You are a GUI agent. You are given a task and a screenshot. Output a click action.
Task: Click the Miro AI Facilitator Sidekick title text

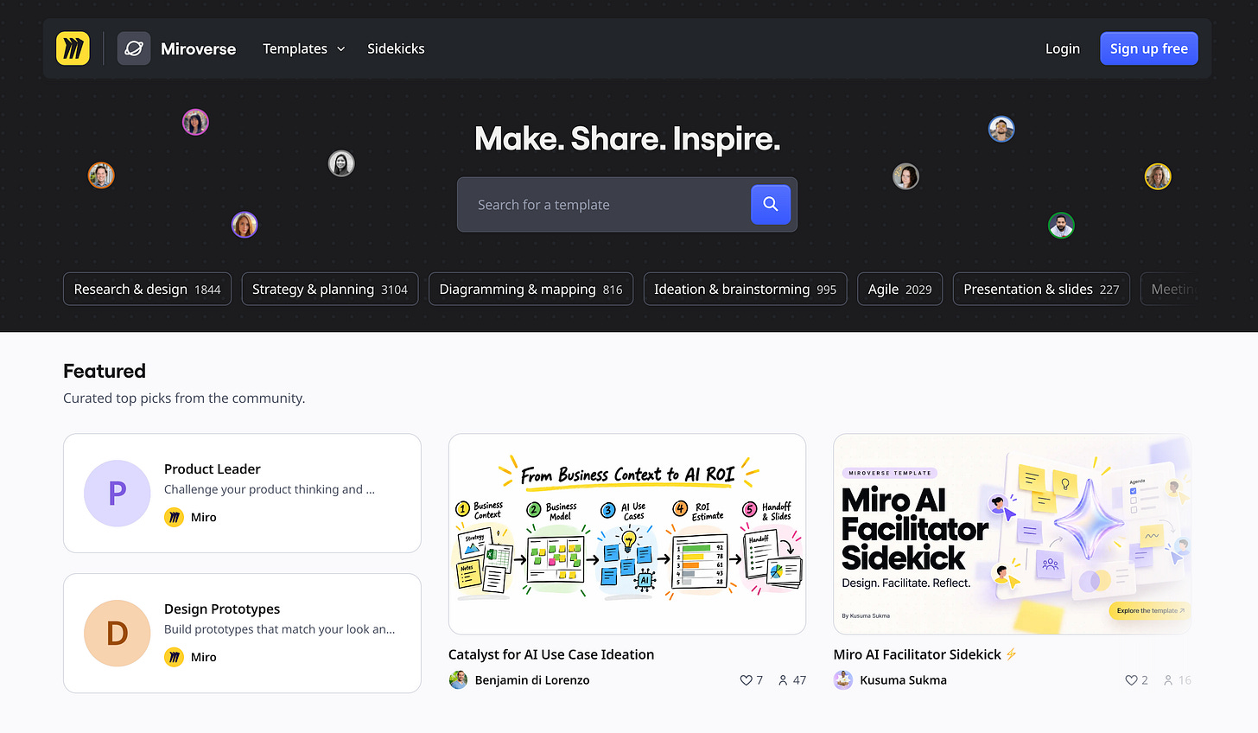click(918, 654)
